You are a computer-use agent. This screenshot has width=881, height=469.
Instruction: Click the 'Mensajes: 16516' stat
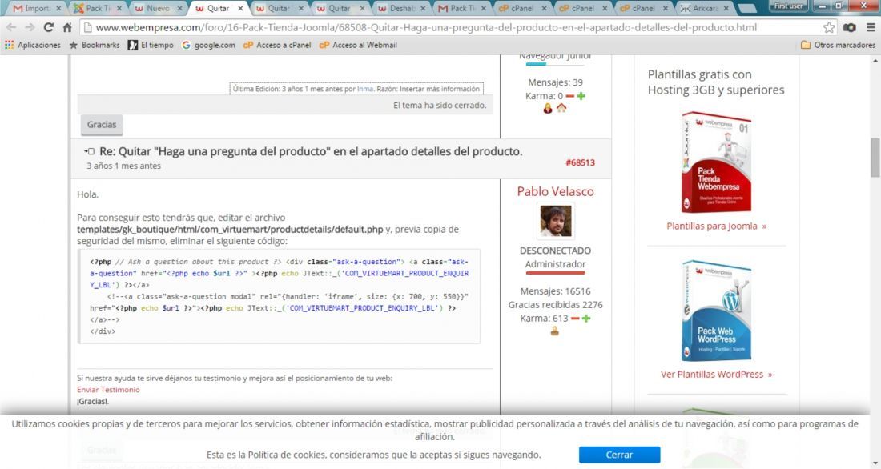tap(555, 291)
